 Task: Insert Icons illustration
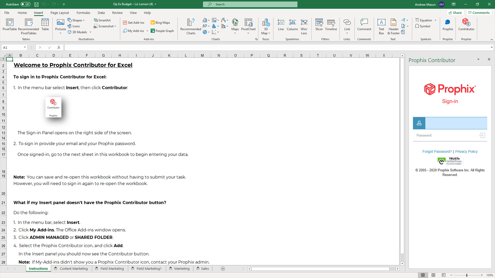(x=73, y=26)
